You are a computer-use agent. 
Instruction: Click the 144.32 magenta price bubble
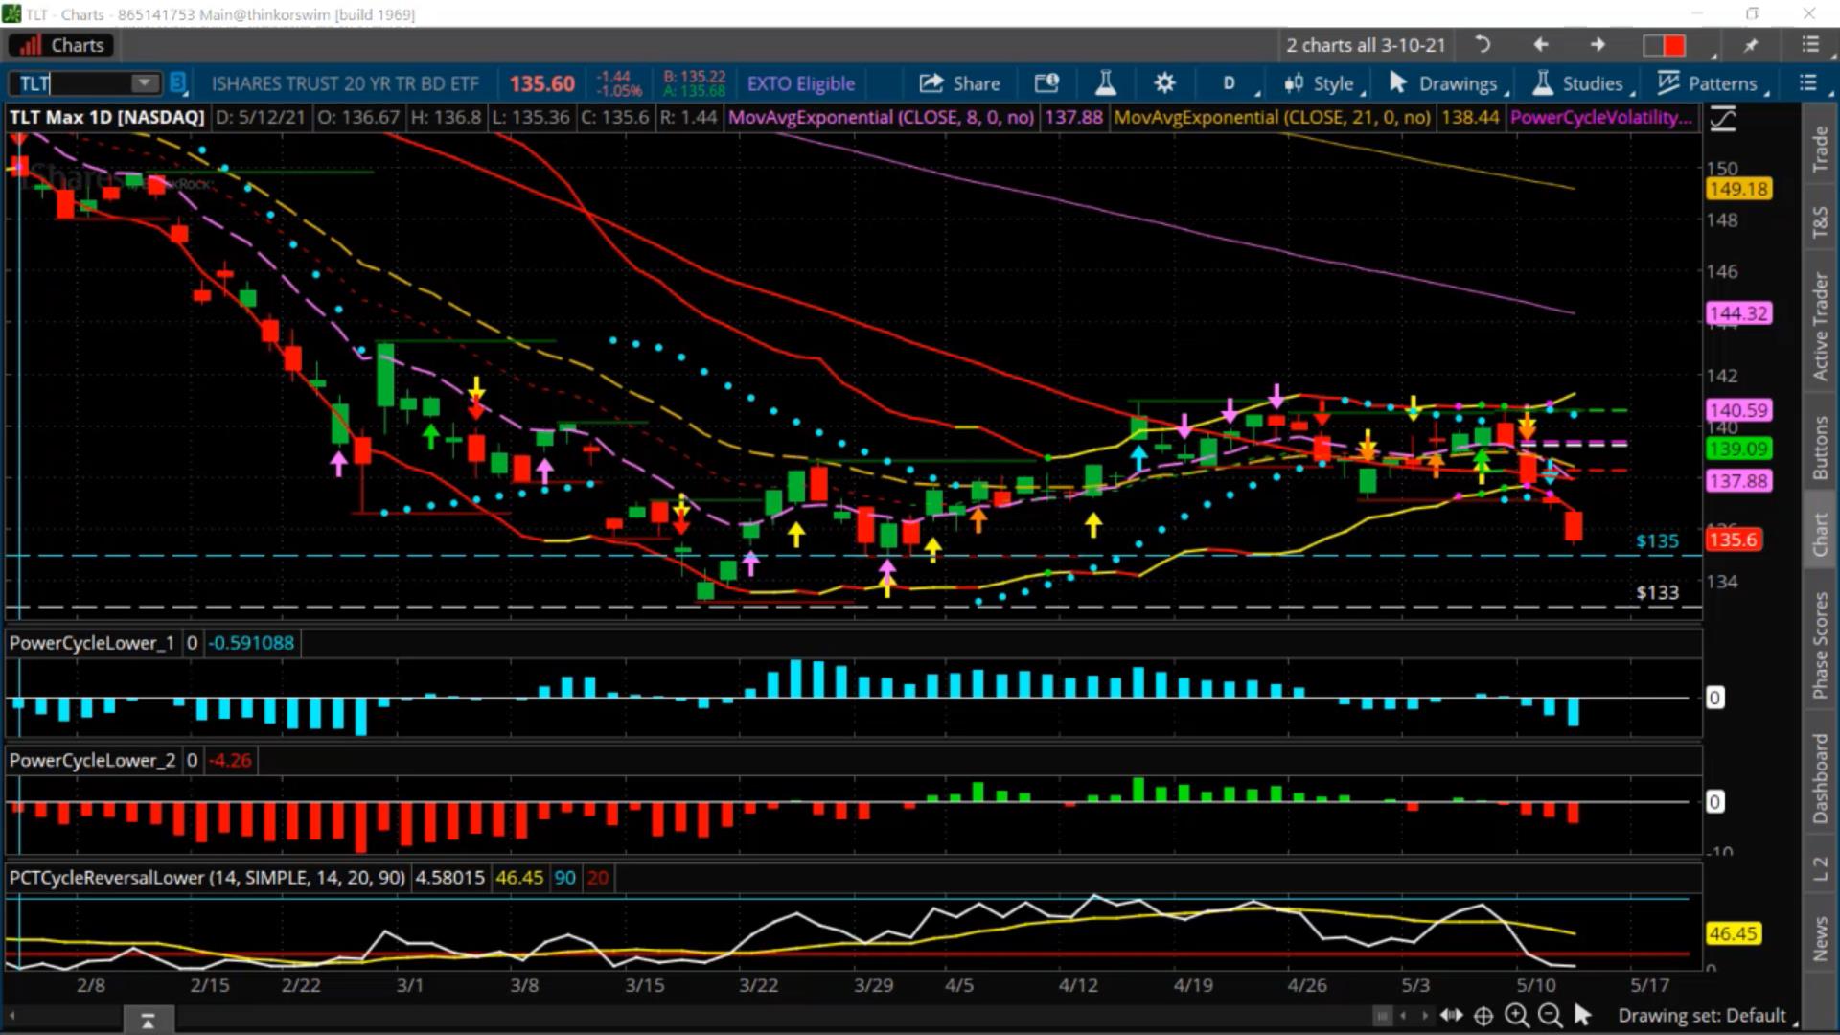click(1738, 313)
